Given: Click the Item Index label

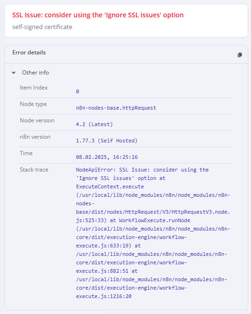Looking at the screenshot, I should click(34, 88).
